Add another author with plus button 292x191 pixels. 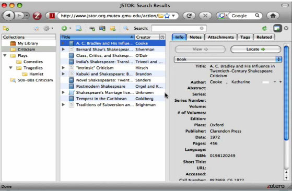(x=281, y=82)
